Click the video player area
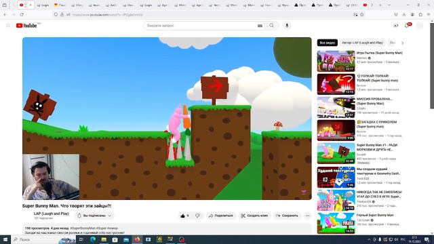Viewport: 434px width, 244px height. click(x=167, y=119)
